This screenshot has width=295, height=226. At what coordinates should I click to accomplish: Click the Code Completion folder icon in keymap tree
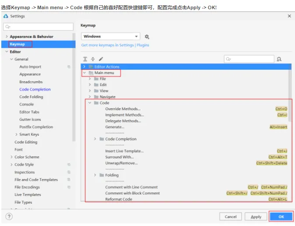(102, 139)
